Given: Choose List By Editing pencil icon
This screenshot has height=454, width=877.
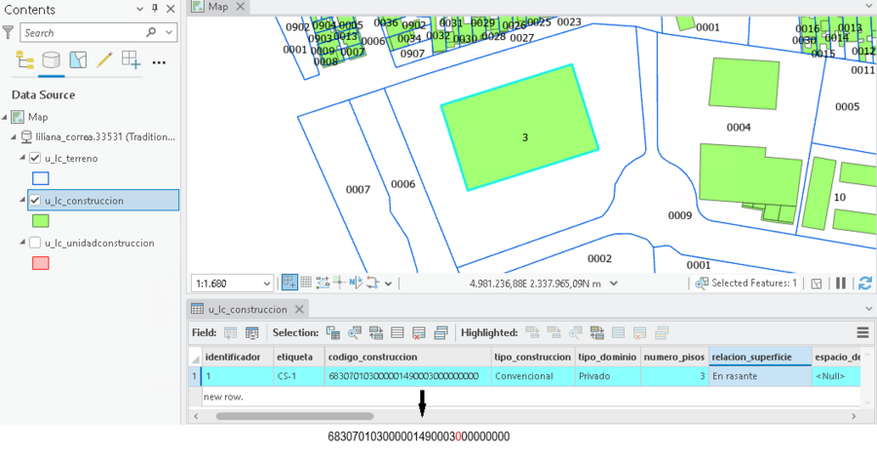Looking at the screenshot, I should (104, 59).
